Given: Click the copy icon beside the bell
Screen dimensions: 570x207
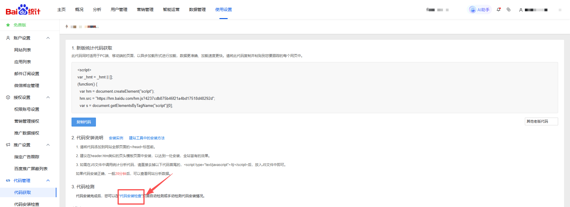Looking at the screenshot, I should pos(509,10).
